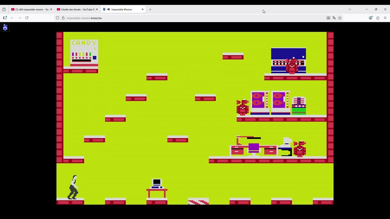Open a new tab with plus
The image size is (390, 219).
(150, 9)
